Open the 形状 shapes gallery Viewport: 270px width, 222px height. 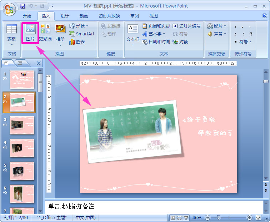point(79,26)
